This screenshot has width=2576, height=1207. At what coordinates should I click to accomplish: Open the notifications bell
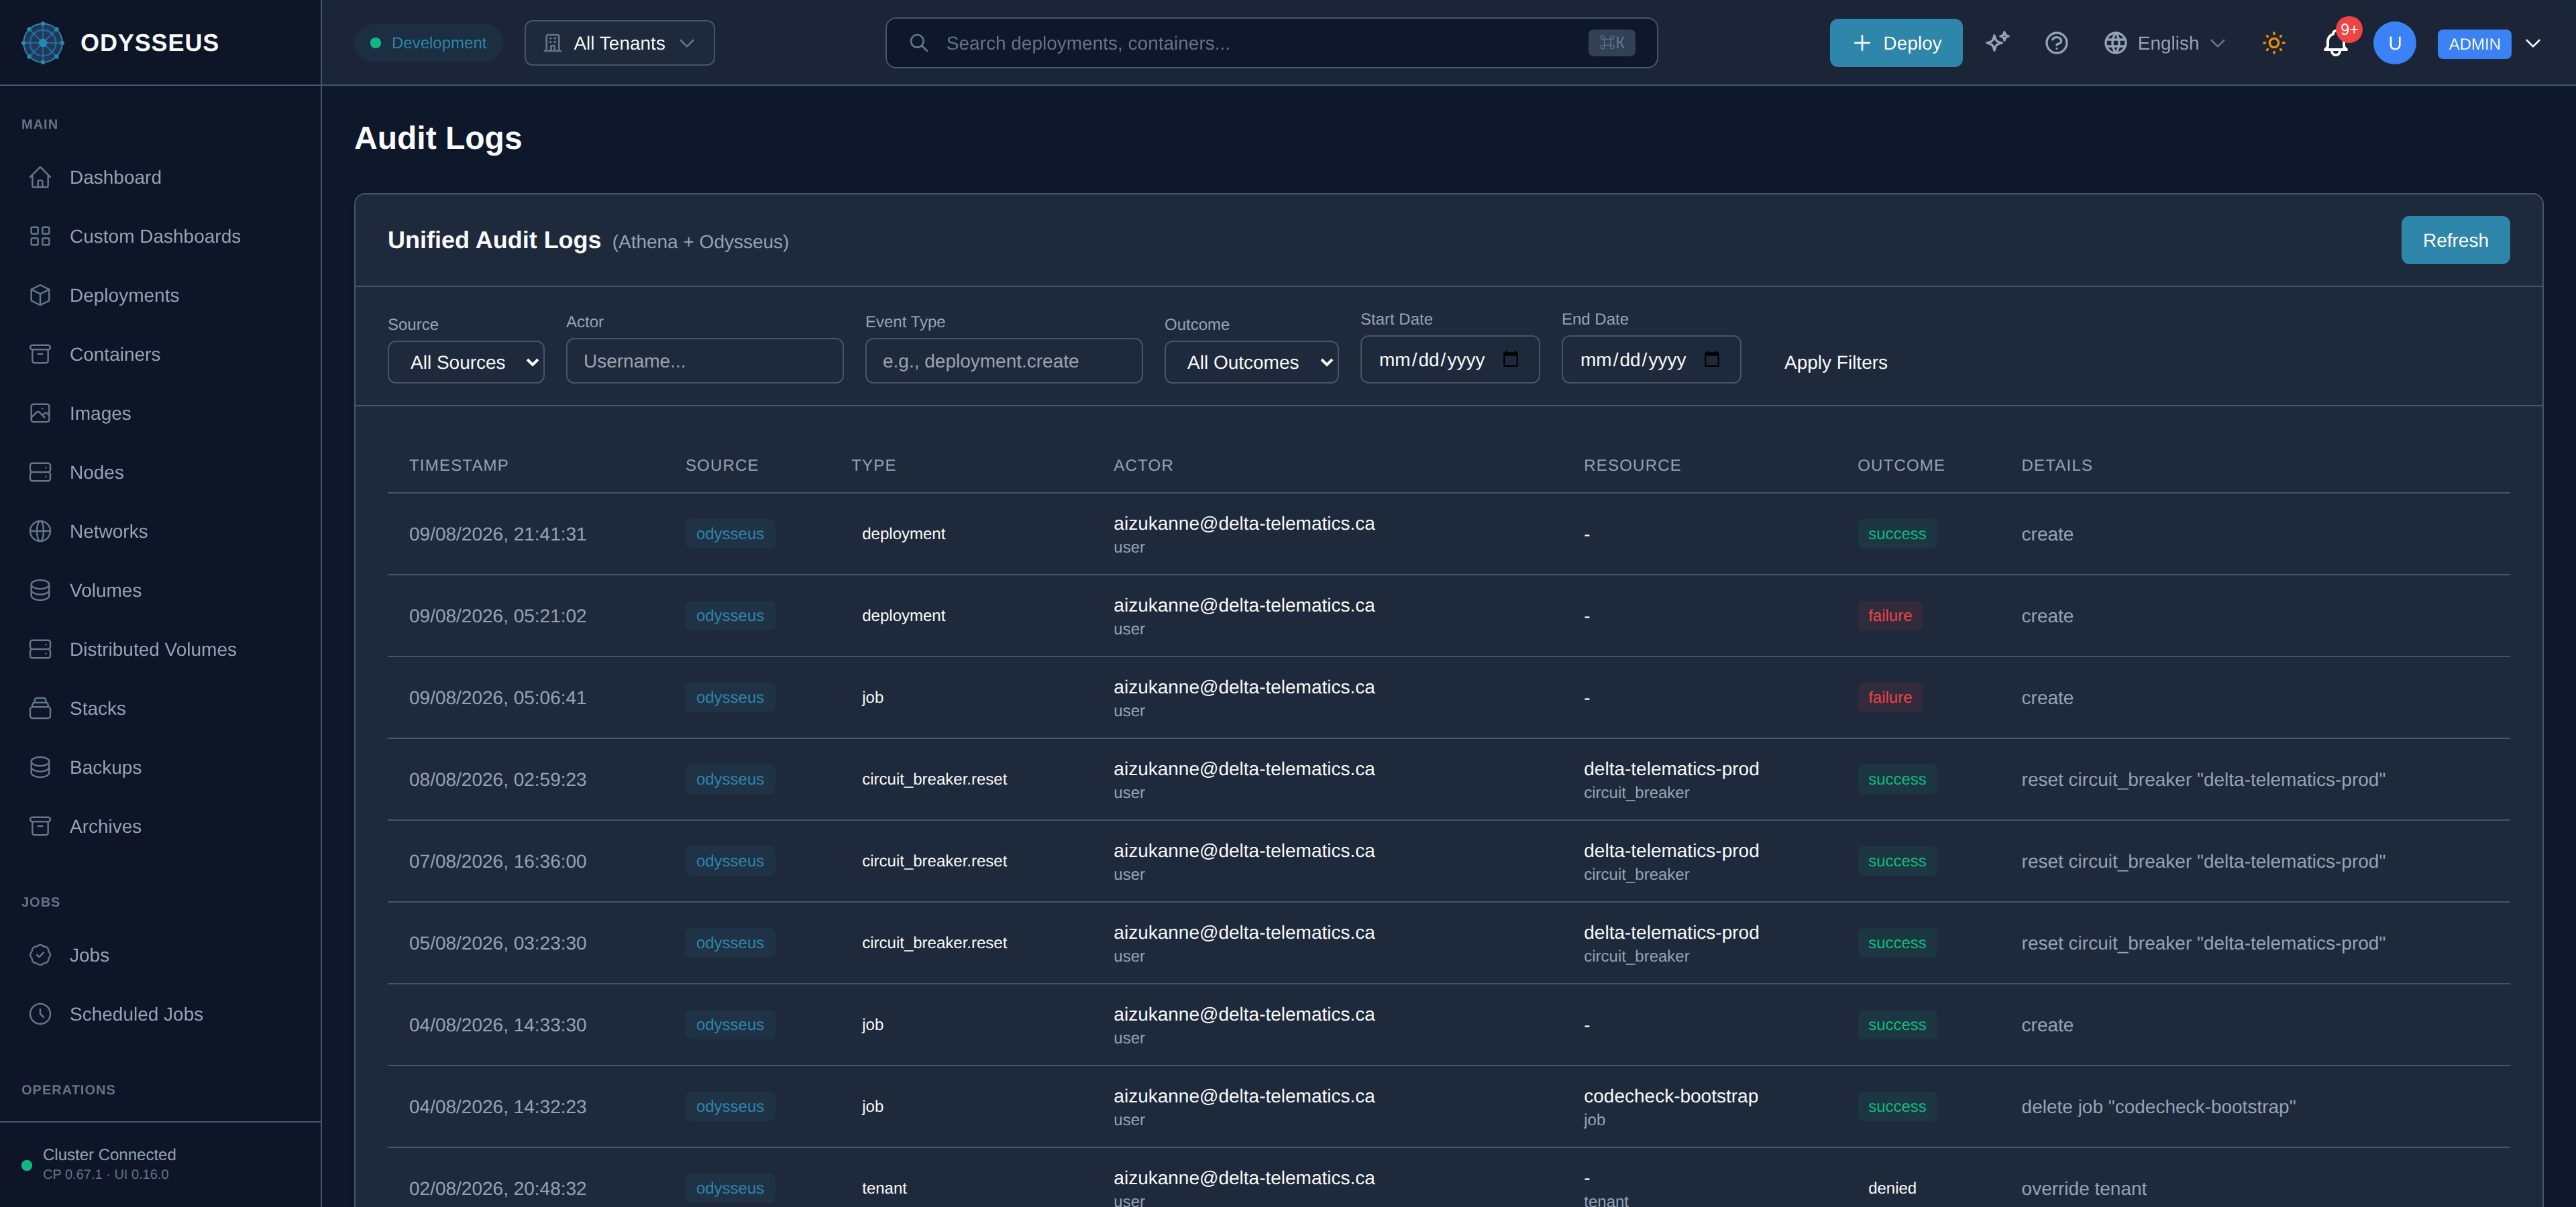pos(2335,43)
